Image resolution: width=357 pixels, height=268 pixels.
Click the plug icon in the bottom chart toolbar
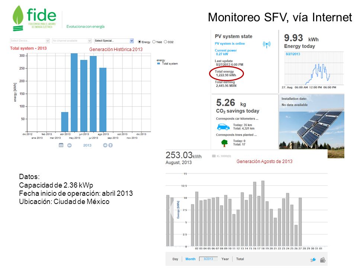[x=313, y=259]
